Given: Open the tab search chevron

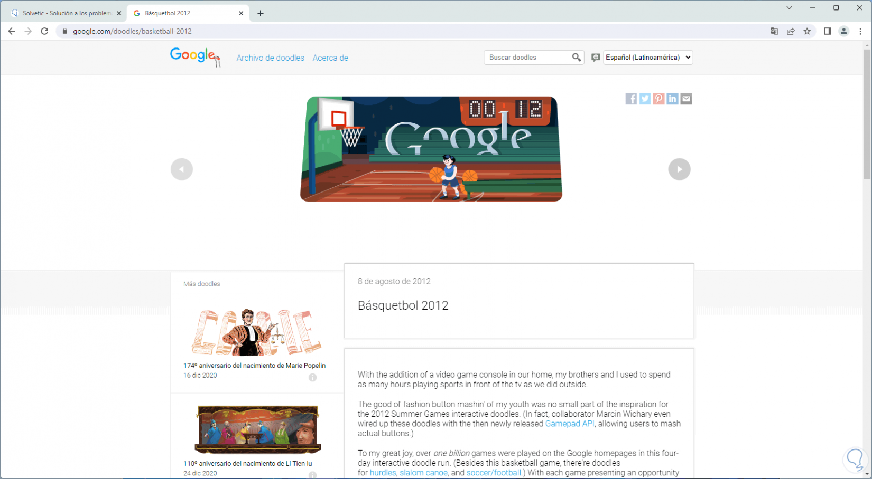Looking at the screenshot, I should pyautogui.click(x=789, y=8).
